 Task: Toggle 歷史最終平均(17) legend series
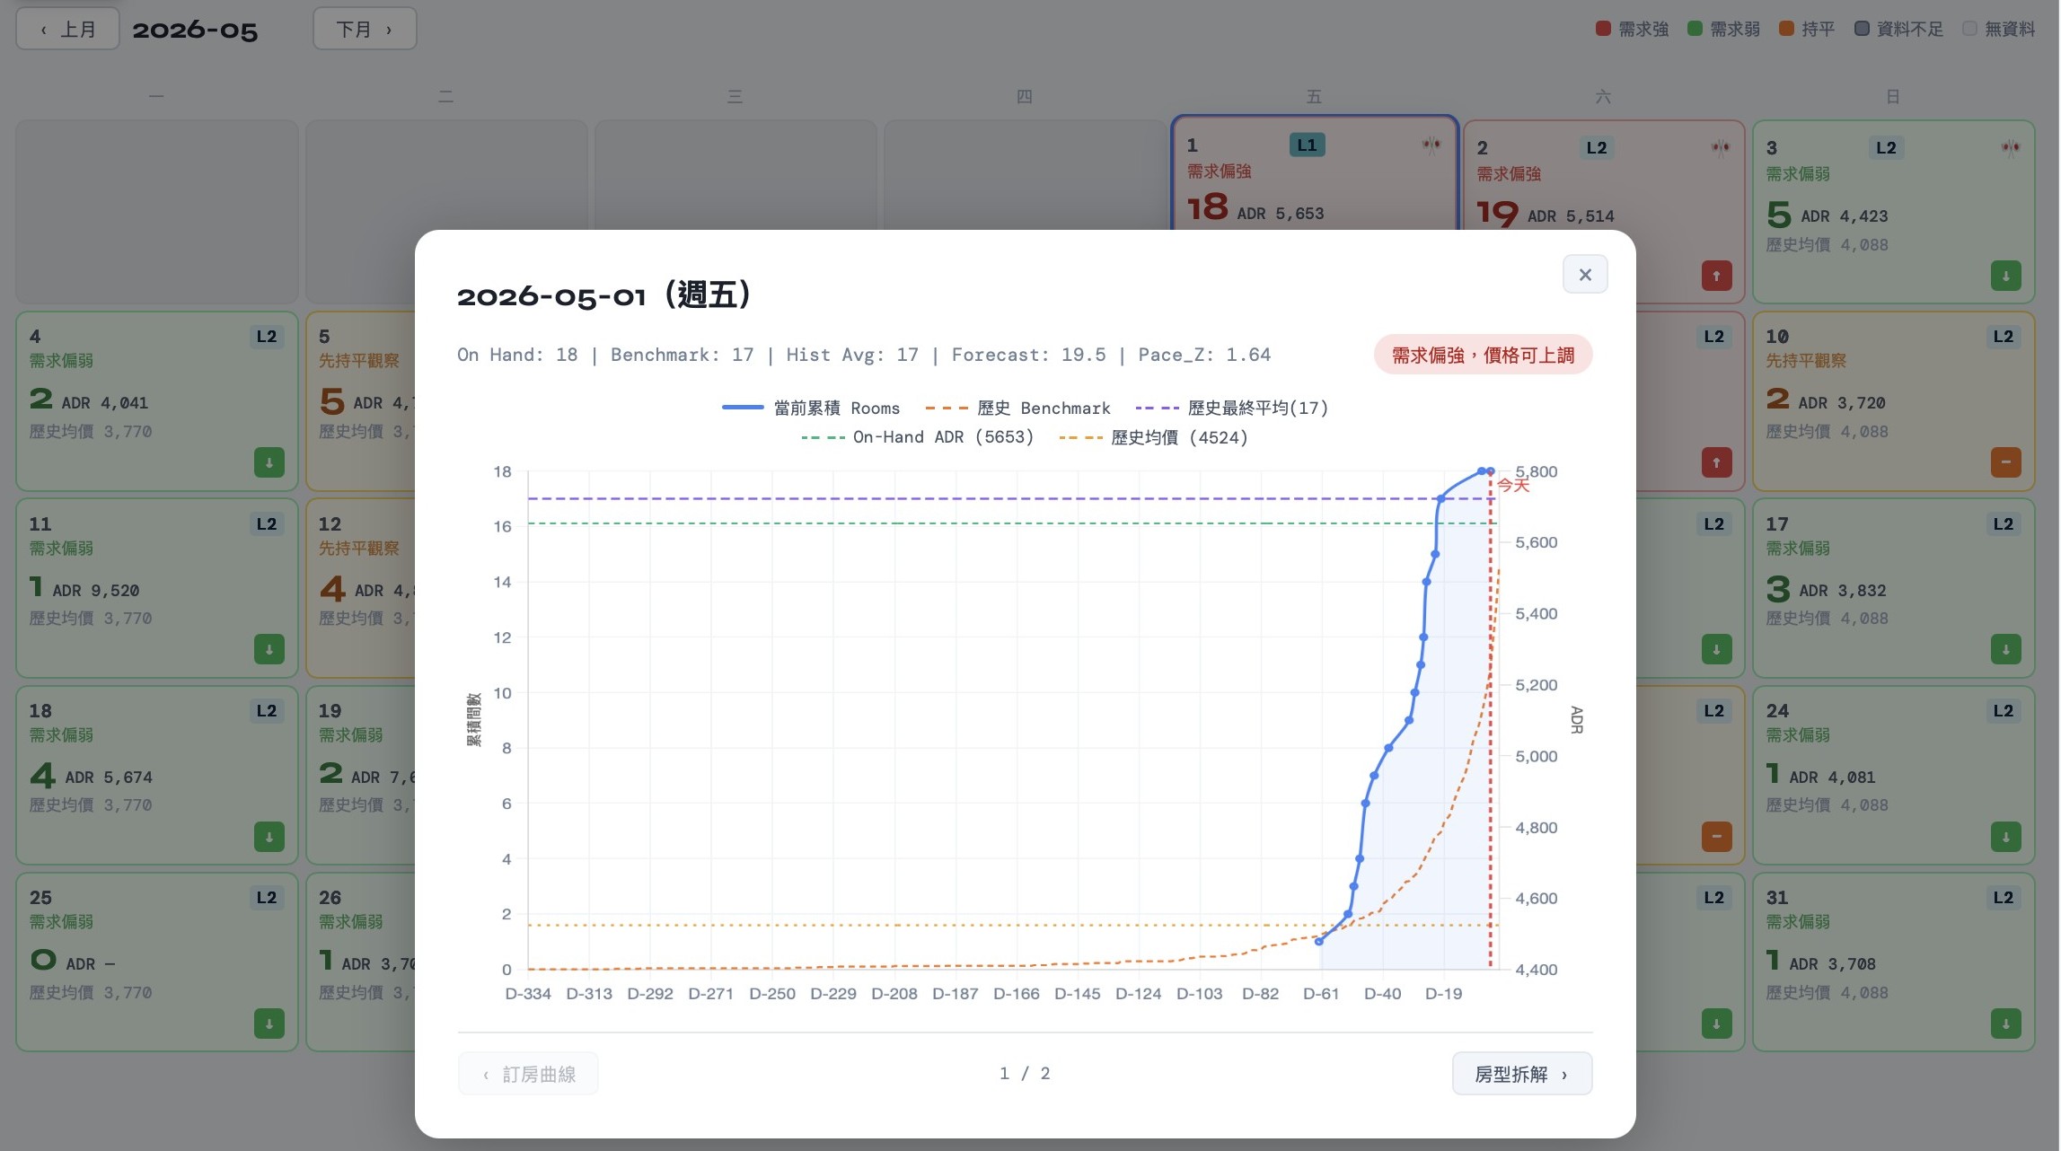pos(1231,408)
